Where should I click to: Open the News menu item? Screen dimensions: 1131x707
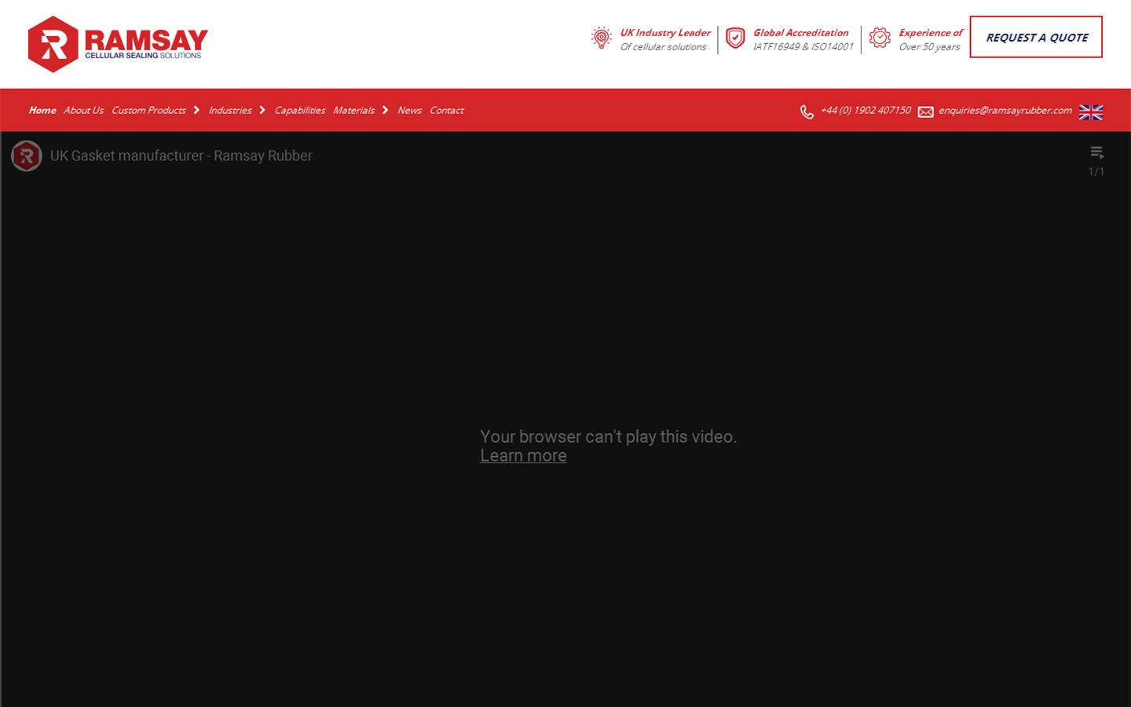click(409, 110)
